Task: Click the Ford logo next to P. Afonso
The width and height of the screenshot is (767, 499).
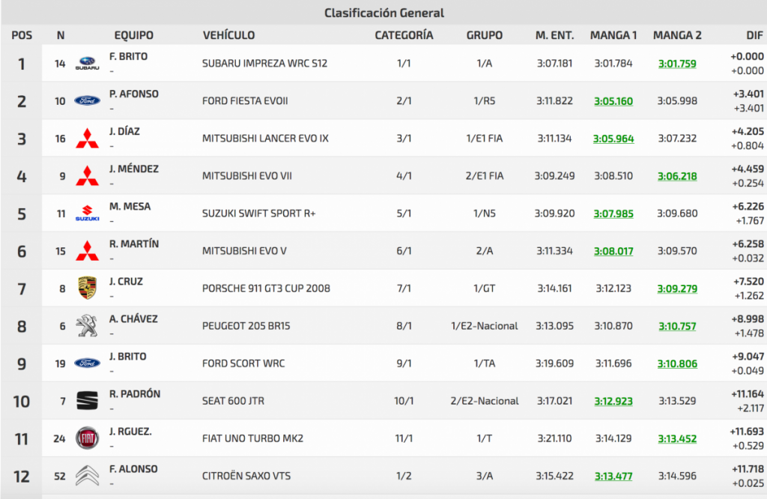Action: (x=87, y=101)
